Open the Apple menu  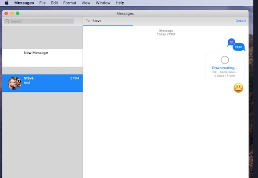pyautogui.click(x=7, y=3)
